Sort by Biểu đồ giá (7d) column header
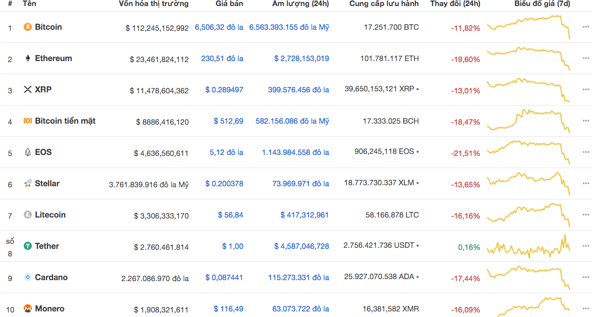This screenshot has width=592, height=317. coord(542,4)
